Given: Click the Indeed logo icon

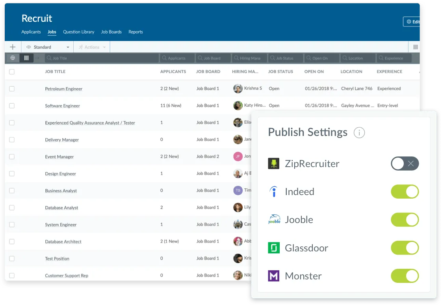Looking at the screenshot, I should pyautogui.click(x=273, y=192).
